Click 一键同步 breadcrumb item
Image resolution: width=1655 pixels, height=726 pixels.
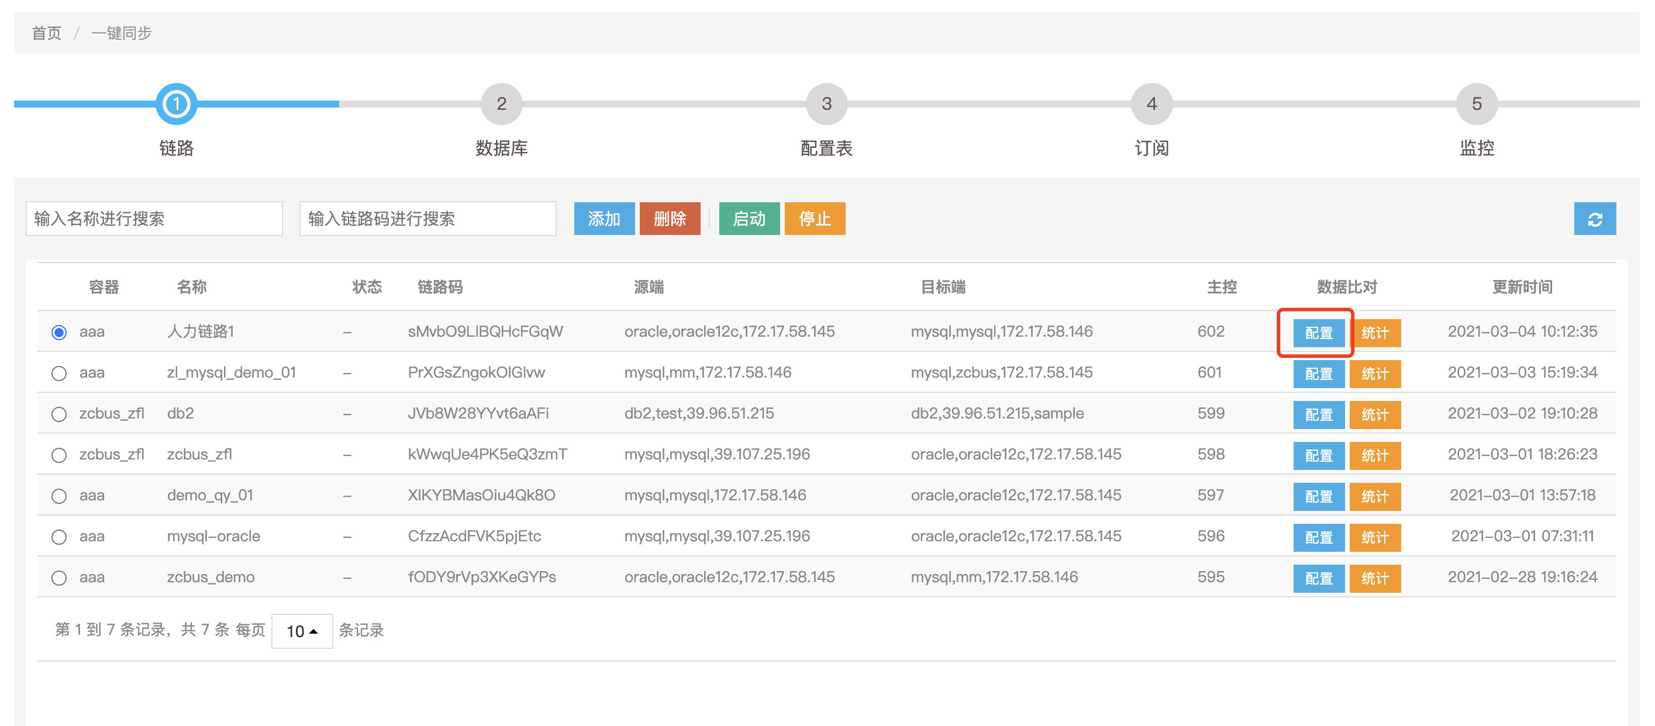[122, 33]
